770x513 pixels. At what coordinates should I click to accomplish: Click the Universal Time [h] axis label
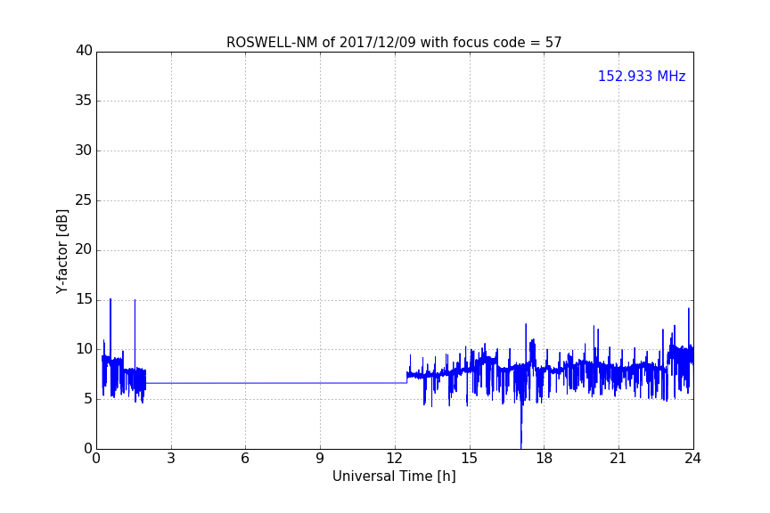click(x=394, y=476)
